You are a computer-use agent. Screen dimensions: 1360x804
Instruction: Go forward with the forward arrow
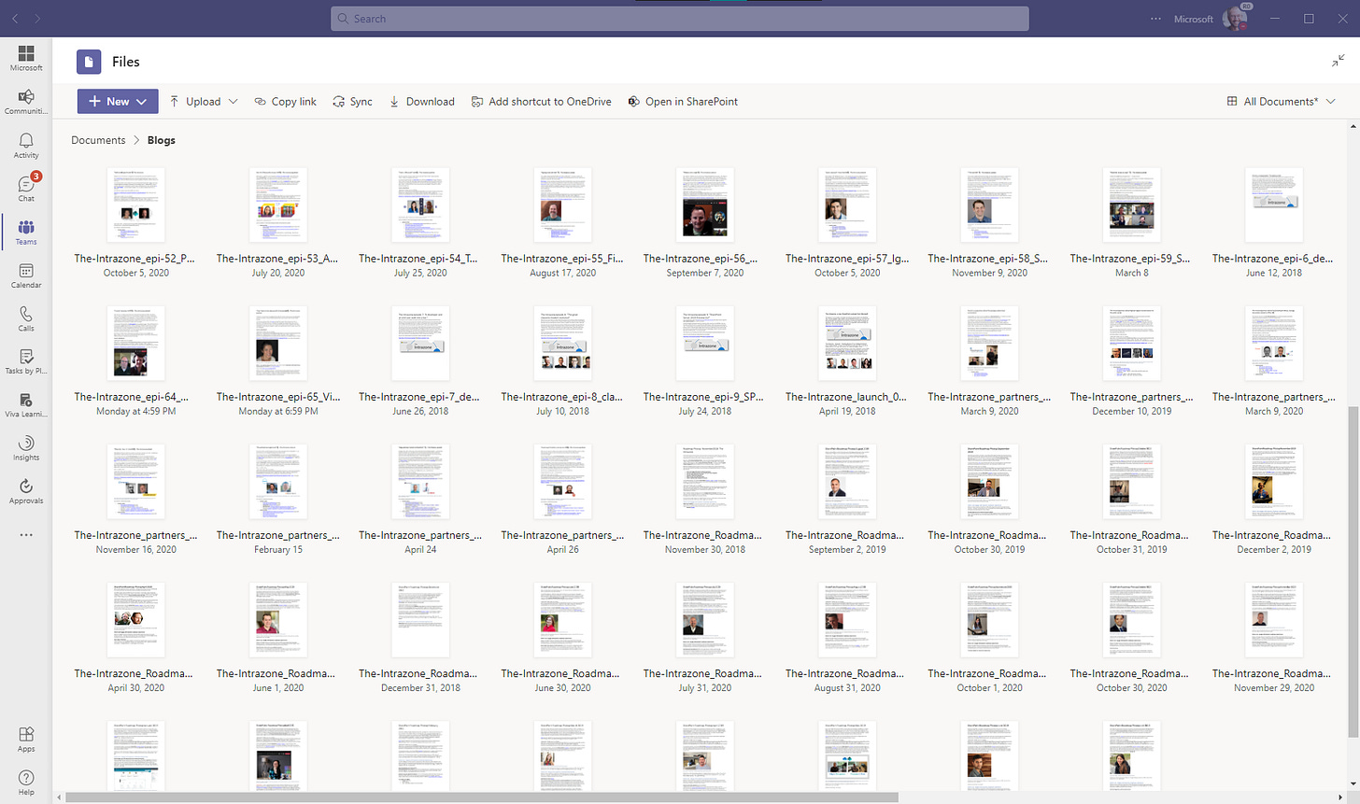(x=37, y=19)
